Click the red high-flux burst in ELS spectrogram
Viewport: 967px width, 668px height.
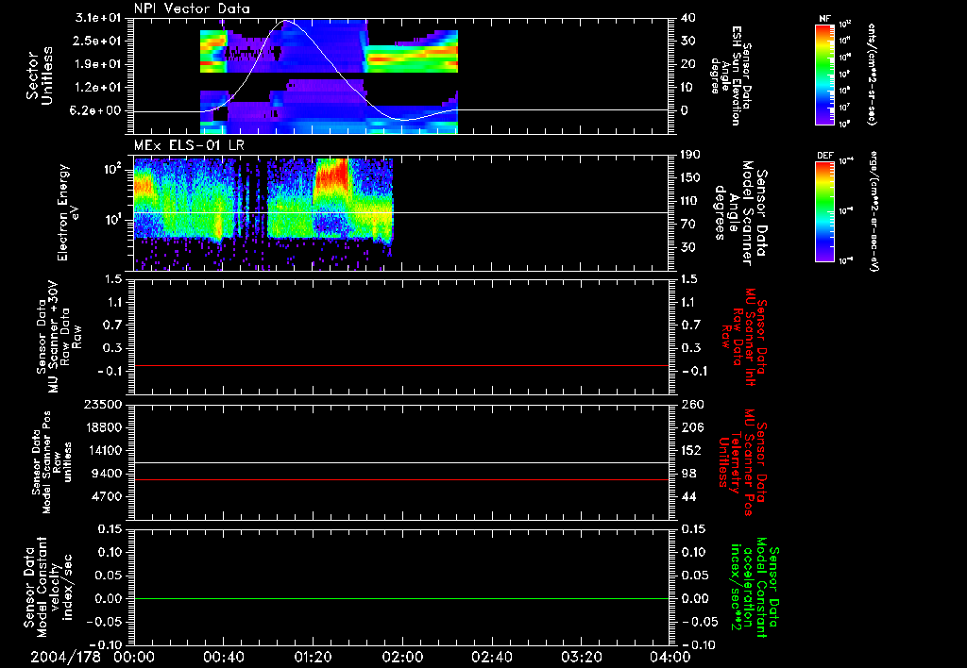coord(331,174)
